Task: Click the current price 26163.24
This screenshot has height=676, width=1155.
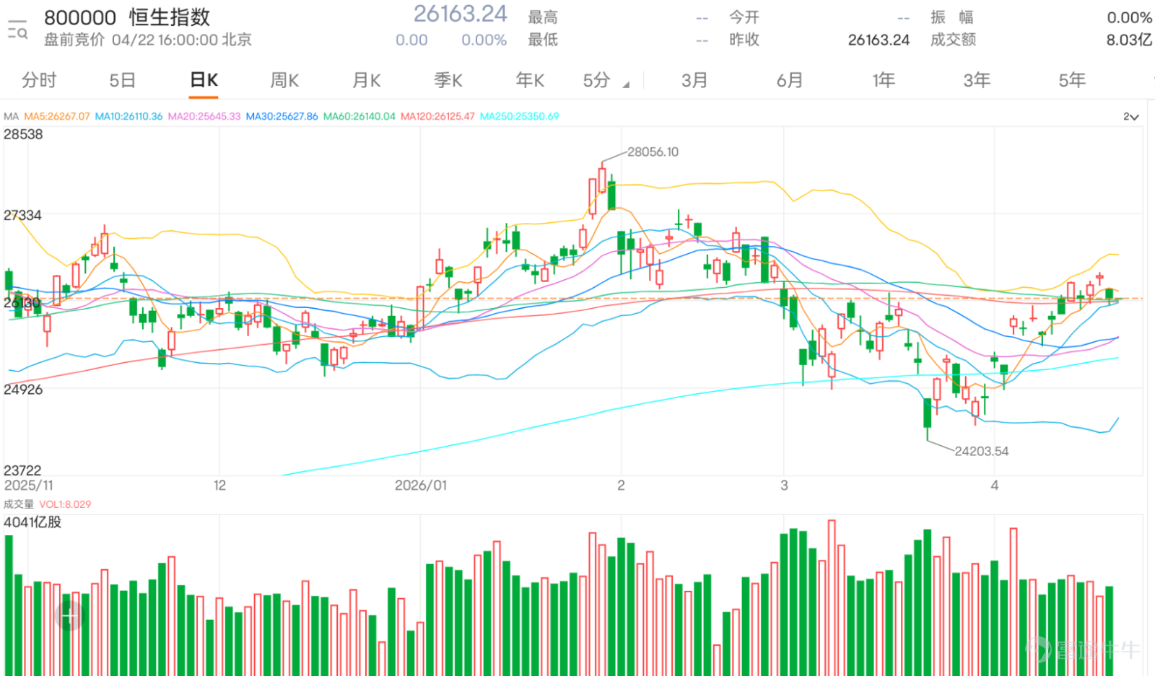Action: coord(460,14)
